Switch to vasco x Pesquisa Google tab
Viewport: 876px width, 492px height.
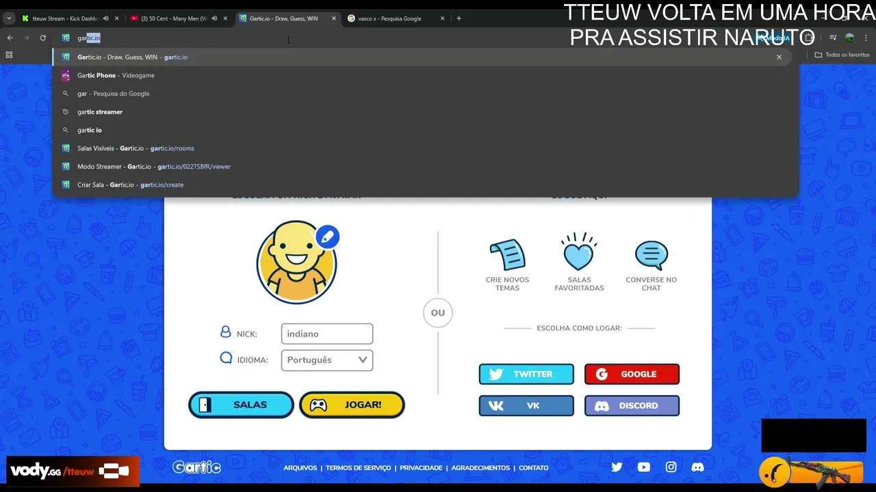(396, 18)
